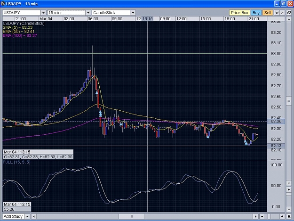Screen dimensions: 294x221
Task: Click the Add Study button
Action: click(14, 216)
